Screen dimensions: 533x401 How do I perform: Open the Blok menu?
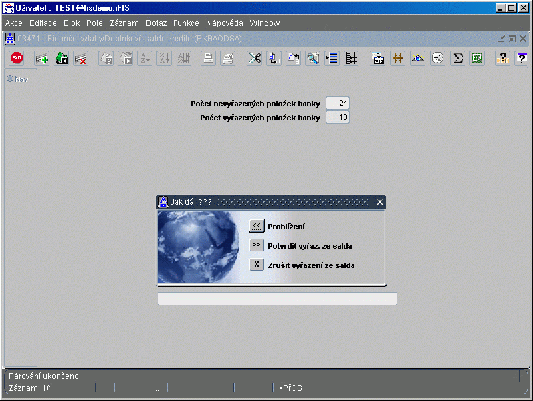click(72, 23)
